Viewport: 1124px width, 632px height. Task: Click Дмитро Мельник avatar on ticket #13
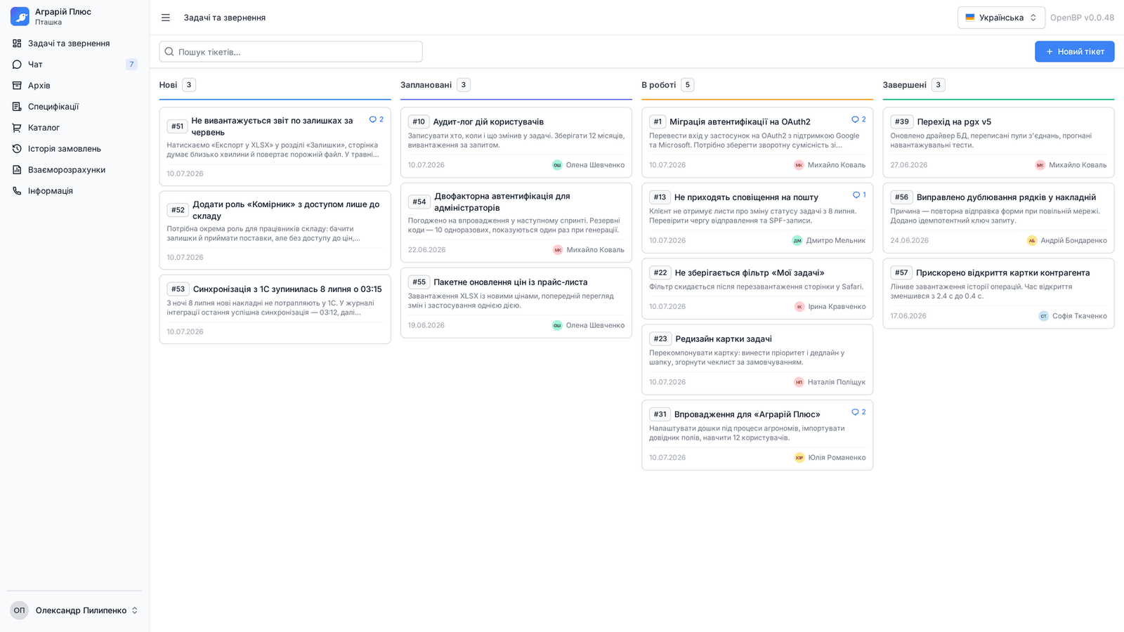797,241
